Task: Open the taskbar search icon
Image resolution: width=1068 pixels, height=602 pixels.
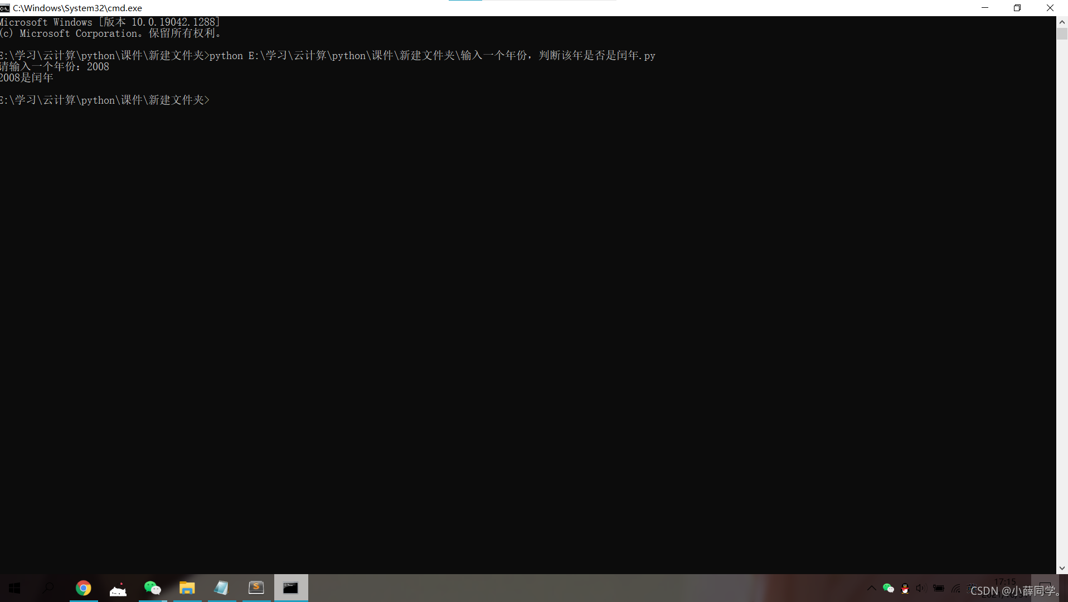Action: [48, 588]
